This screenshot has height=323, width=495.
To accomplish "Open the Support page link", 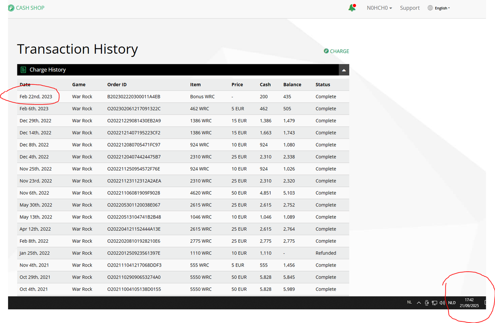I will point(410,8).
